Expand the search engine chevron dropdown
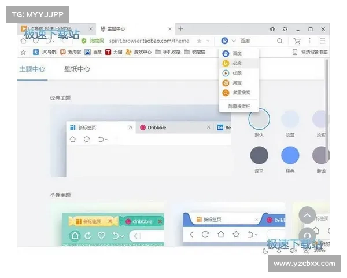 pos(234,41)
